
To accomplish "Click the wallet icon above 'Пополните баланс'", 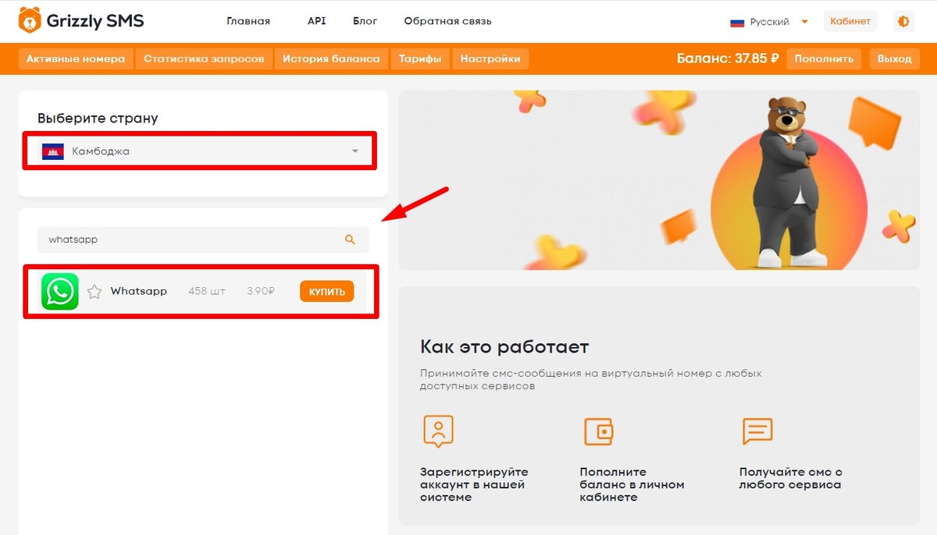I will tap(598, 430).
